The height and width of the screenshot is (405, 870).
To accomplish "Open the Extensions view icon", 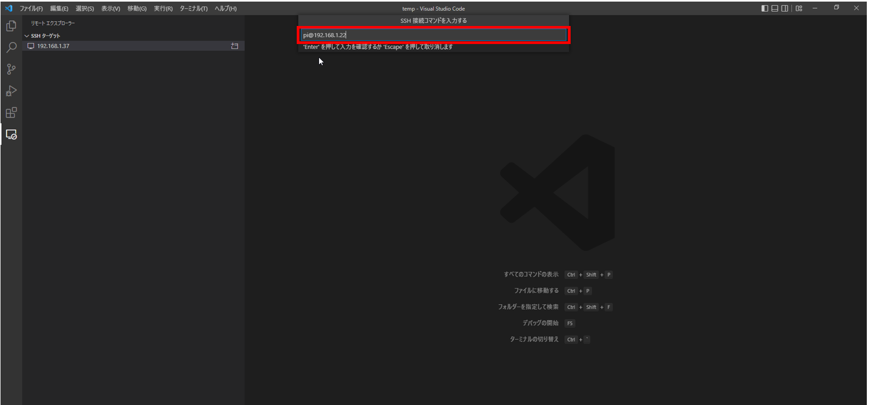I will click(x=11, y=113).
